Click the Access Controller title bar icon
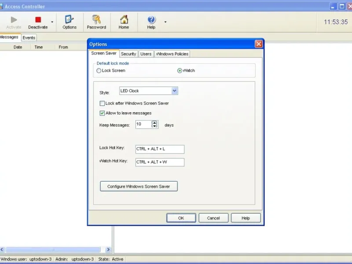The image size is (352, 264). (1, 6)
